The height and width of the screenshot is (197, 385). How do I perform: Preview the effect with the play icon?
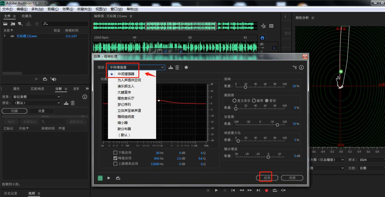pos(108,178)
